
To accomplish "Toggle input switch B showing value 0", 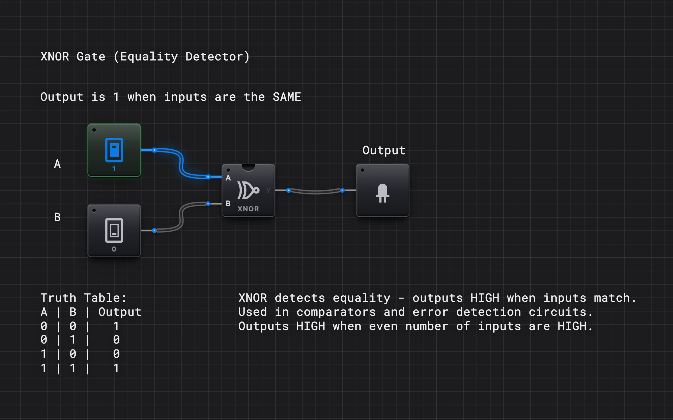I will tap(114, 230).
